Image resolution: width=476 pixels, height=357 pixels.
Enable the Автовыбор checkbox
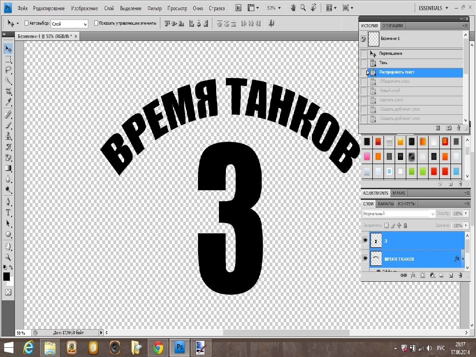(x=26, y=23)
